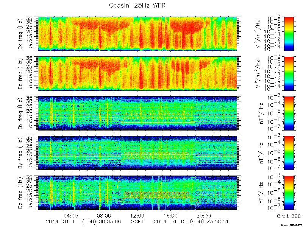Click the "16:00" time tick label

click(x=171, y=215)
